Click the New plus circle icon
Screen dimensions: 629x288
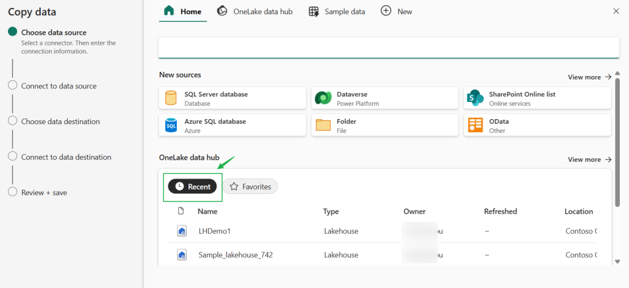click(x=386, y=11)
